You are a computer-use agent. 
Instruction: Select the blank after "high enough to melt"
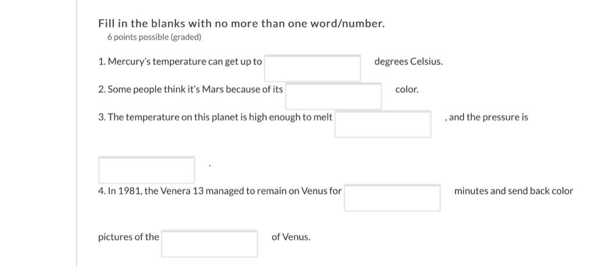[382, 124]
